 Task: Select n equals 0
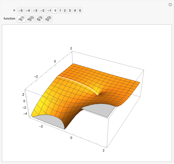55,11
